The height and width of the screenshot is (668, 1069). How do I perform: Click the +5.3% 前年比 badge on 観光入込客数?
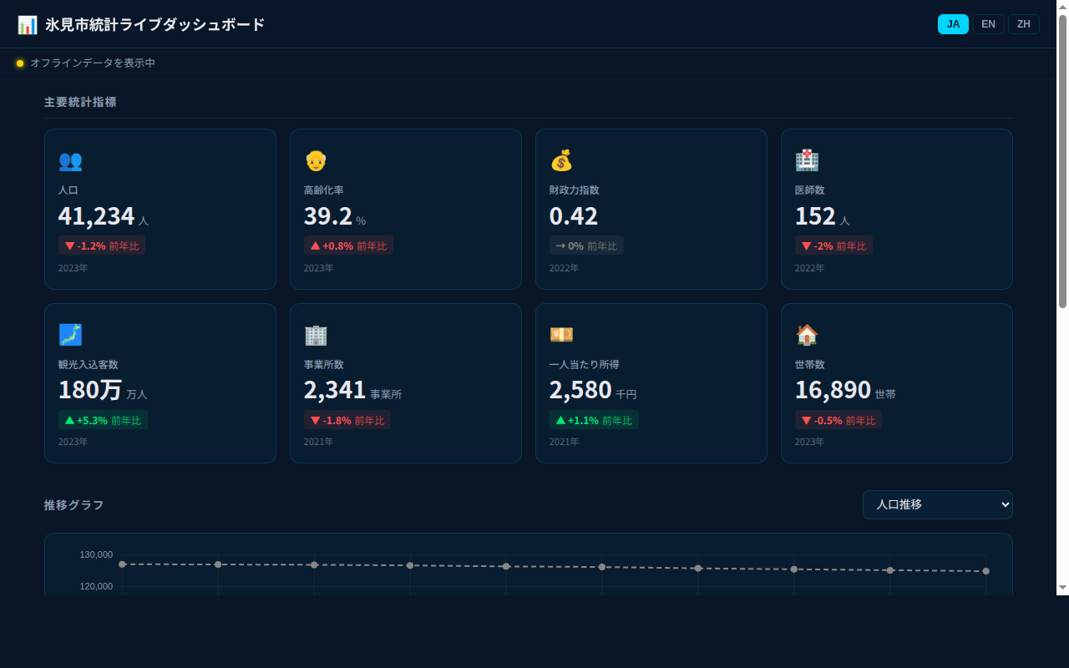(103, 420)
